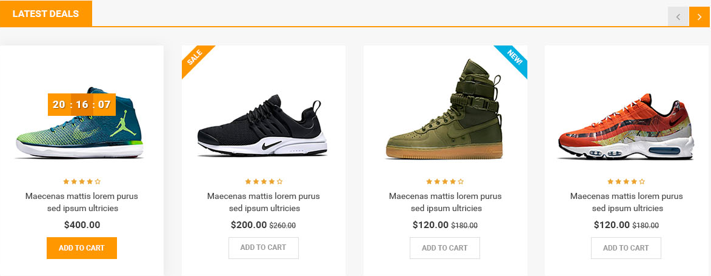Click the orange SALE ribbon badge

click(x=195, y=58)
